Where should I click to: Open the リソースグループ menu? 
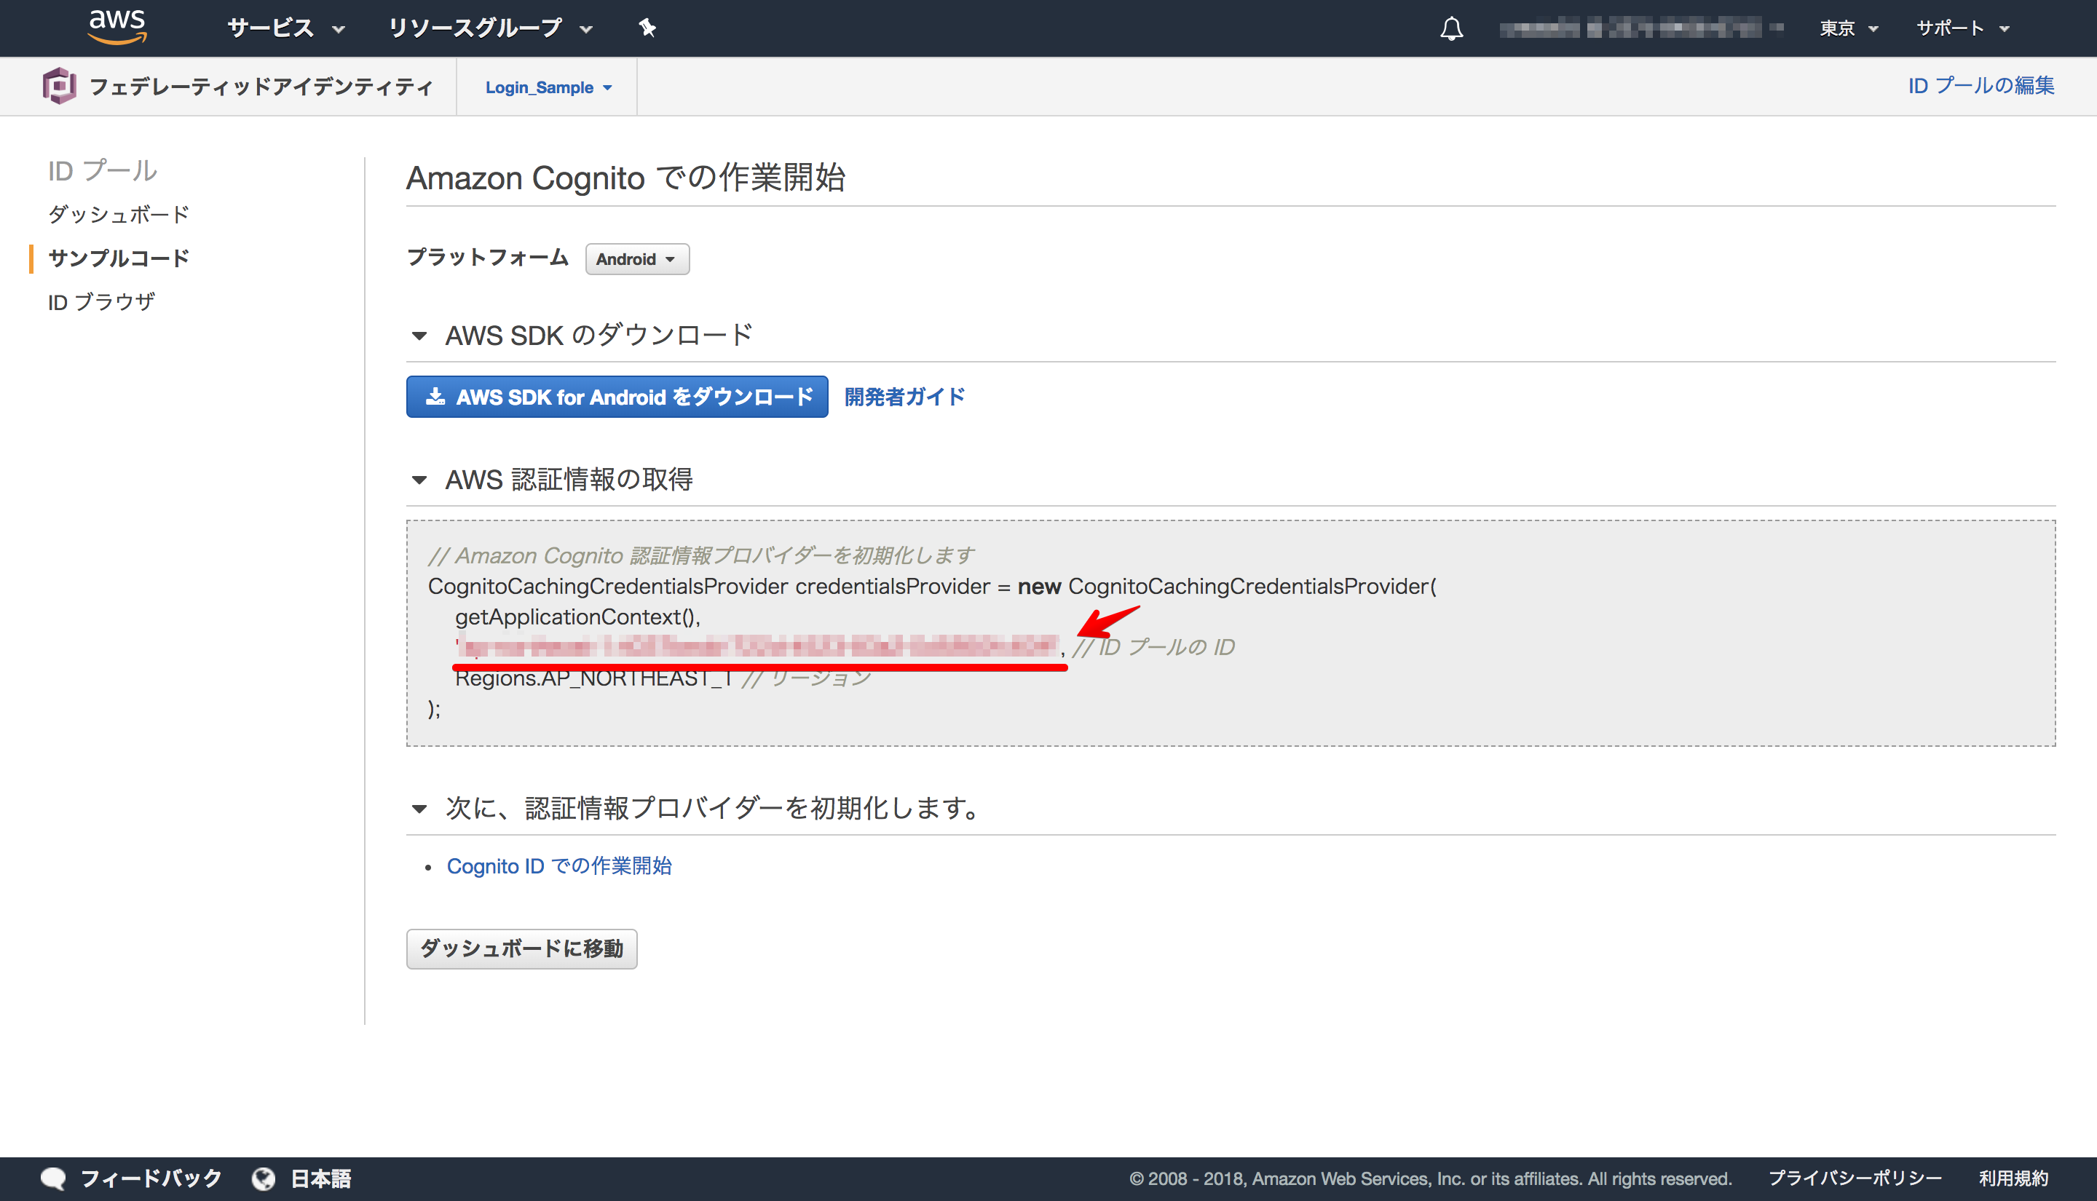click(x=490, y=28)
